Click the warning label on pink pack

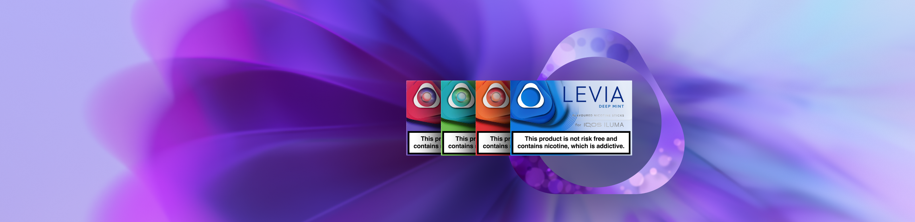tap(425, 142)
